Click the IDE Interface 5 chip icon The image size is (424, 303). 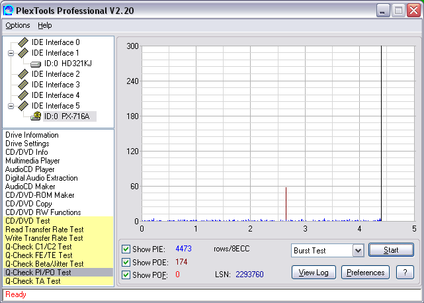tap(23, 105)
